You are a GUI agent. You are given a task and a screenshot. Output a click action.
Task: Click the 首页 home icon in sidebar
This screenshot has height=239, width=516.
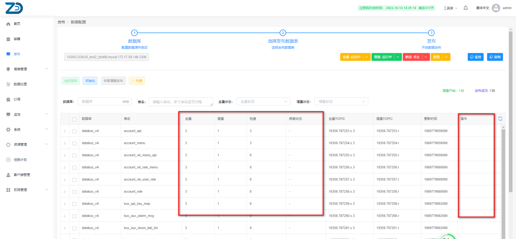8,24
